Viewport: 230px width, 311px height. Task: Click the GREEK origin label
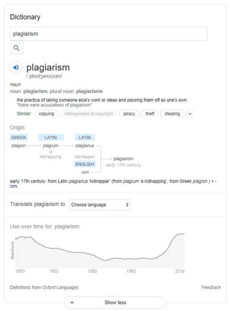tap(18, 138)
